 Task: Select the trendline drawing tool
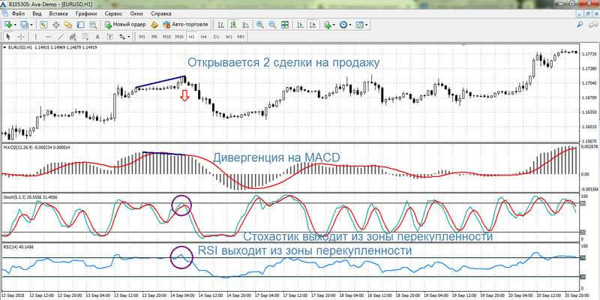pyautogui.click(x=61, y=37)
